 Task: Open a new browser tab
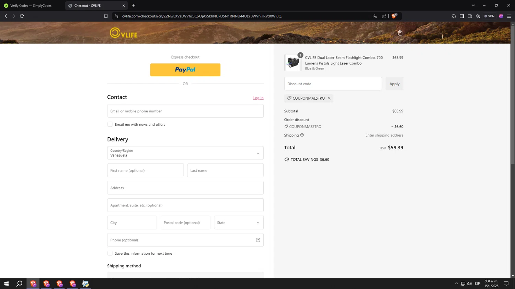134,5
